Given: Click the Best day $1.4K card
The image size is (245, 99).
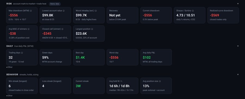Looking at the screenshot, I should [x=89, y=57].
